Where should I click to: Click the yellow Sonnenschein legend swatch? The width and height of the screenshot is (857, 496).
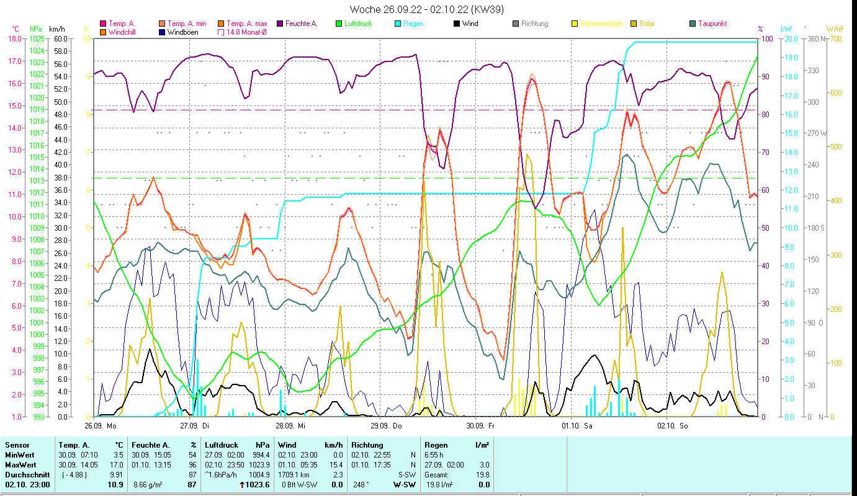[575, 24]
